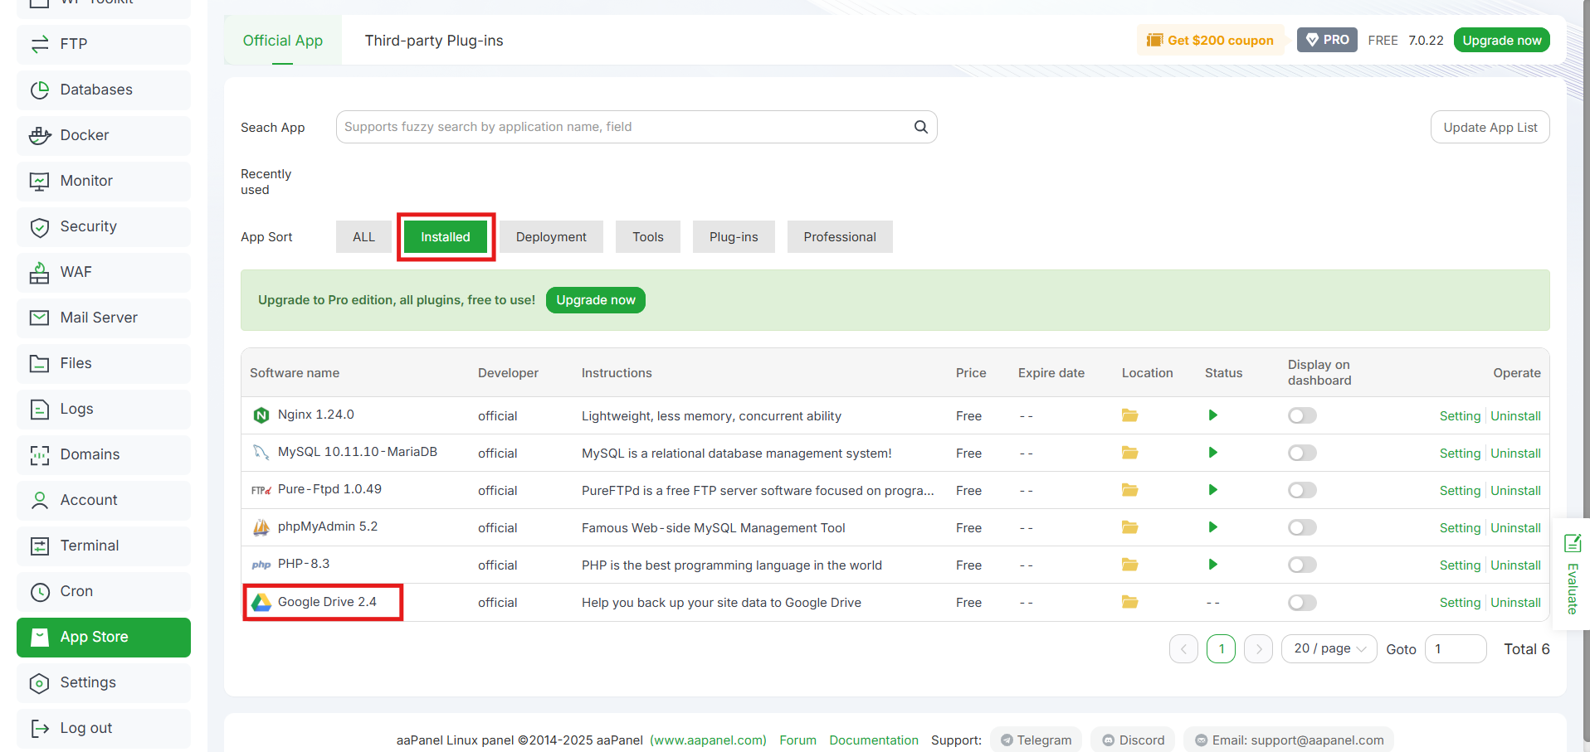The height and width of the screenshot is (752, 1590).
Task: Open the Cron section from sidebar
Action: pos(76,591)
